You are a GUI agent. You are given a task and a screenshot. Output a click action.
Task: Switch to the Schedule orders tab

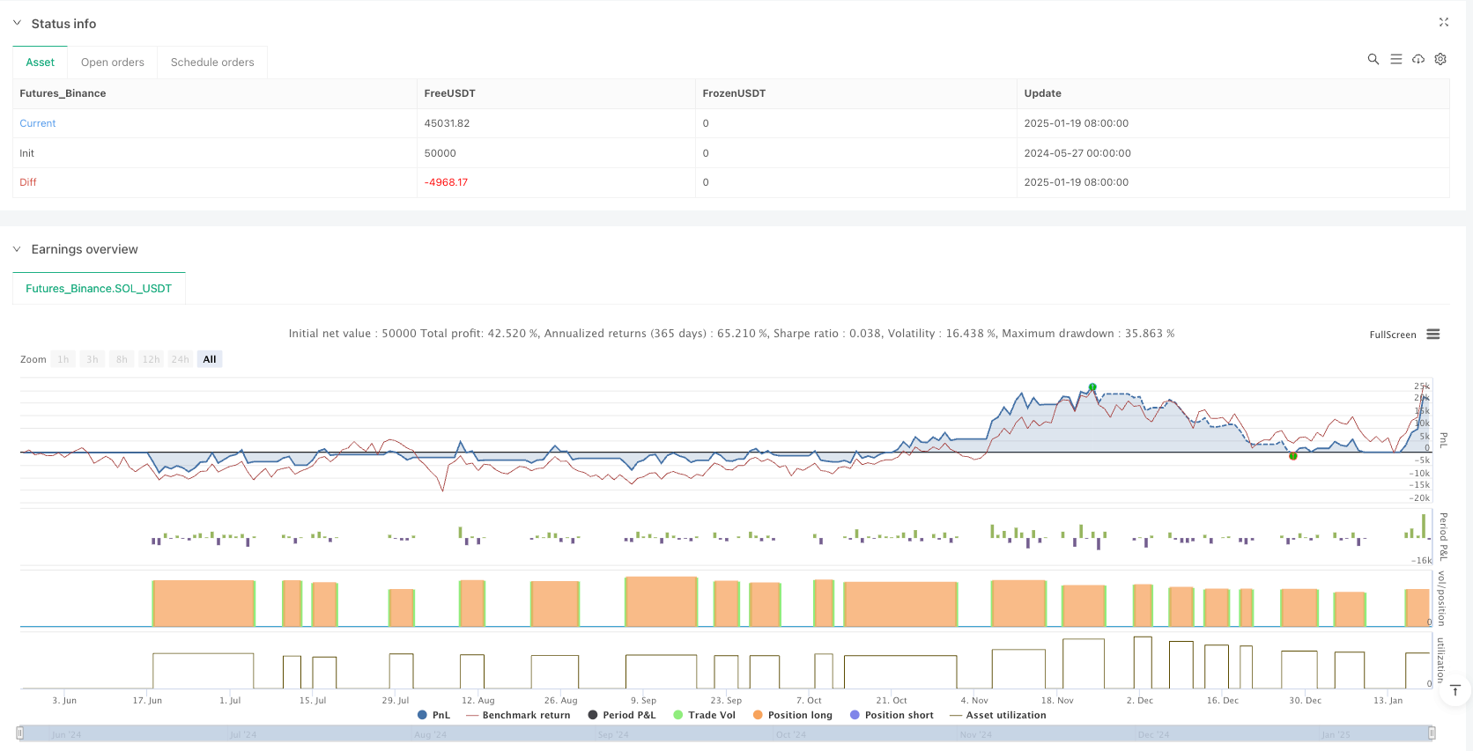pyautogui.click(x=212, y=63)
